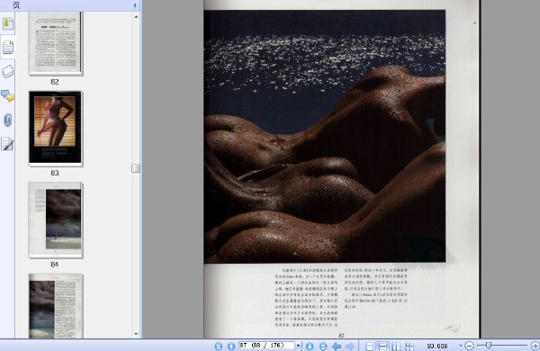Open the zoom percentage dropdown

(461, 346)
